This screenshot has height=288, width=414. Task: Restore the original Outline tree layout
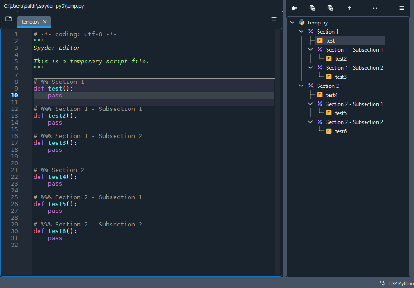[x=348, y=8]
